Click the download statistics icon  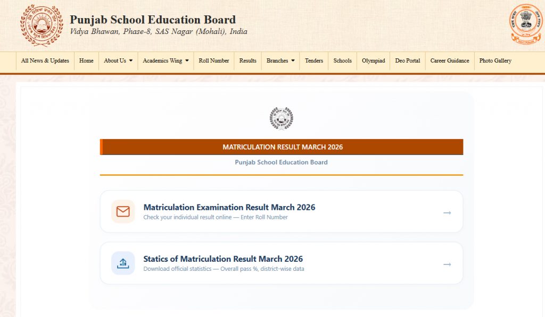point(123,263)
